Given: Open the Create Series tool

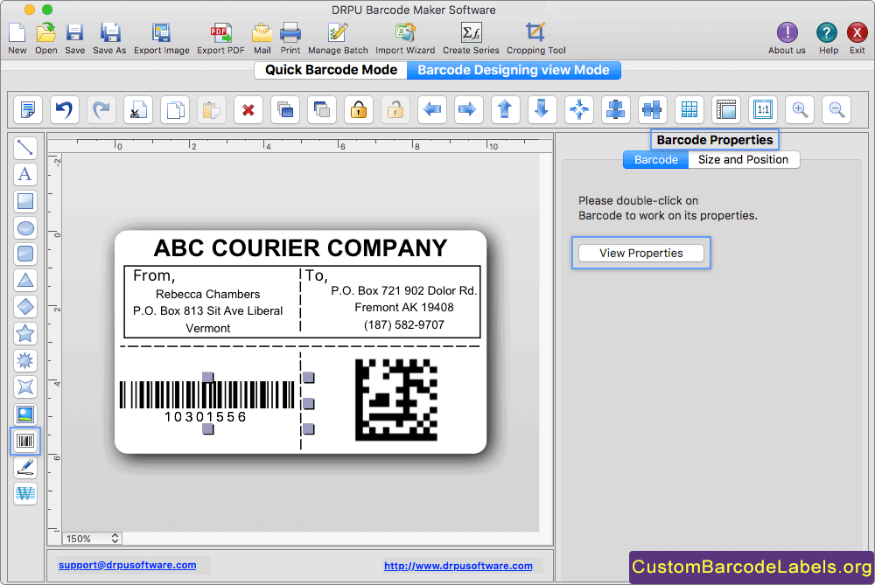Looking at the screenshot, I should (x=471, y=38).
